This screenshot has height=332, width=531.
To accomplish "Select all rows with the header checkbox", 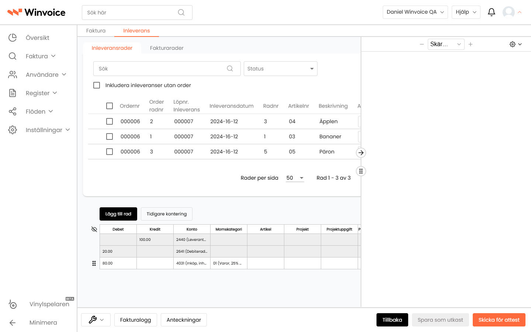I will pos(110,106).
